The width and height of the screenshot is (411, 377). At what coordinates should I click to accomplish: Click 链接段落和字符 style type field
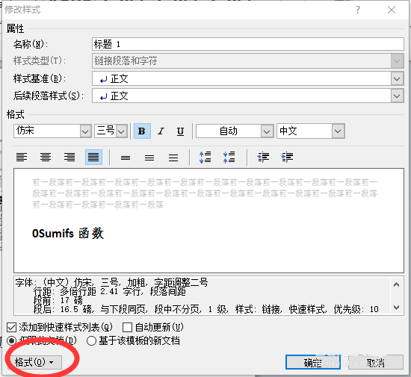point(241,61)
